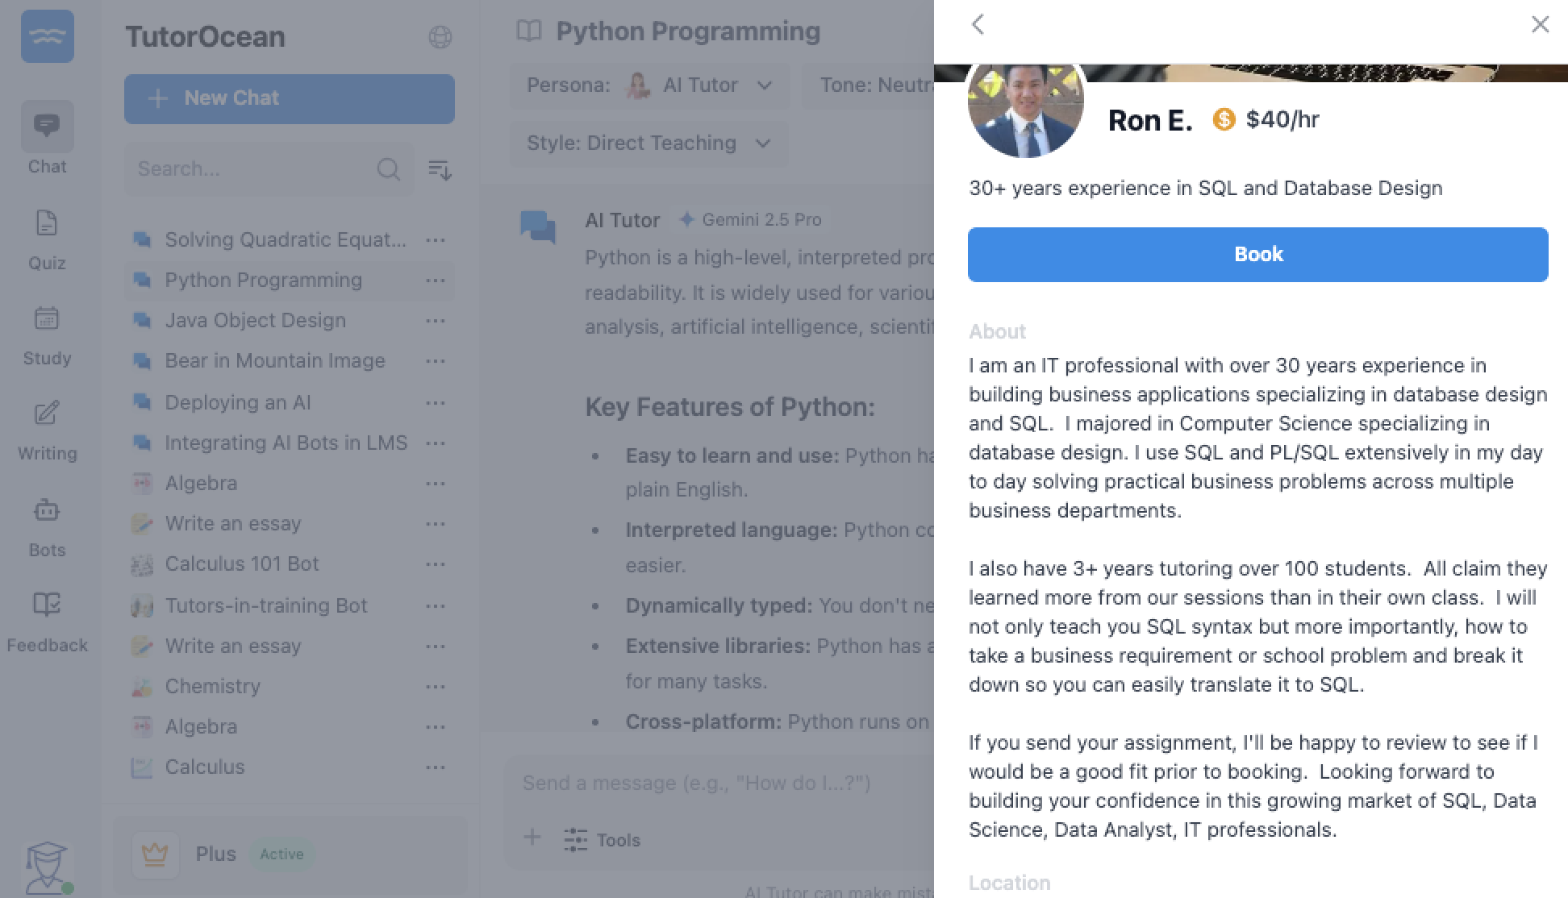This screenshot has height=898, width=1568.
Task: Select the Bear in Mountain Image chat
Action: [x=274, y=361]
